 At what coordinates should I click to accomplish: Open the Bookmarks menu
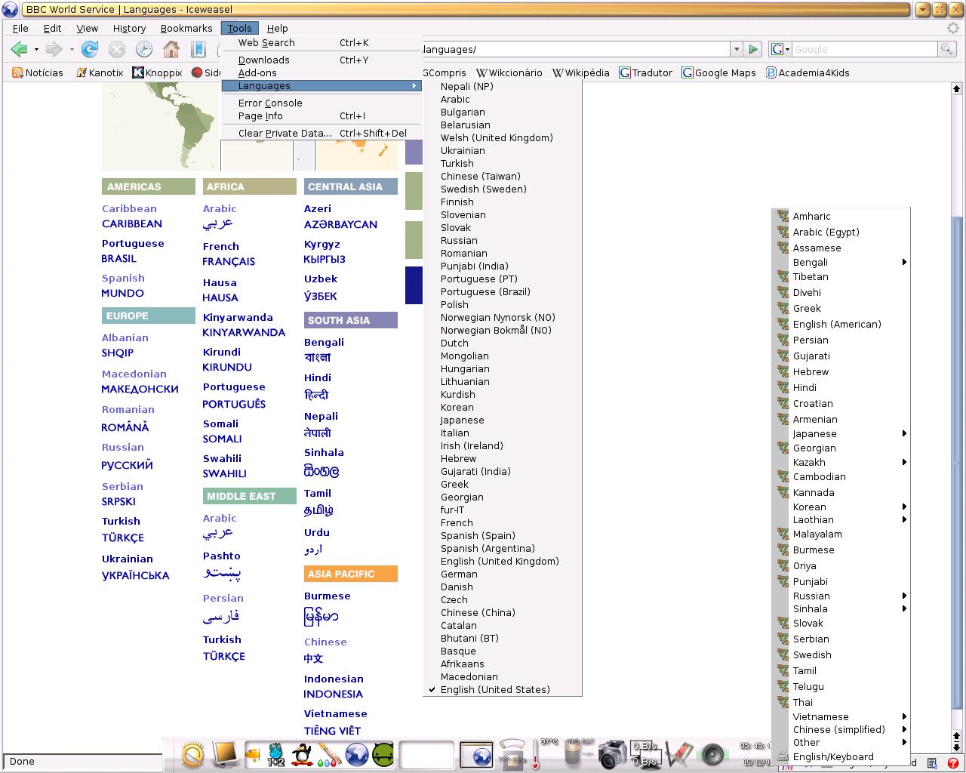click(x=186, y=28)
